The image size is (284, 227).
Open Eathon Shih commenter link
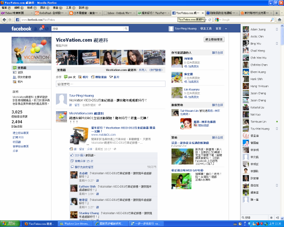coord(87,187)
